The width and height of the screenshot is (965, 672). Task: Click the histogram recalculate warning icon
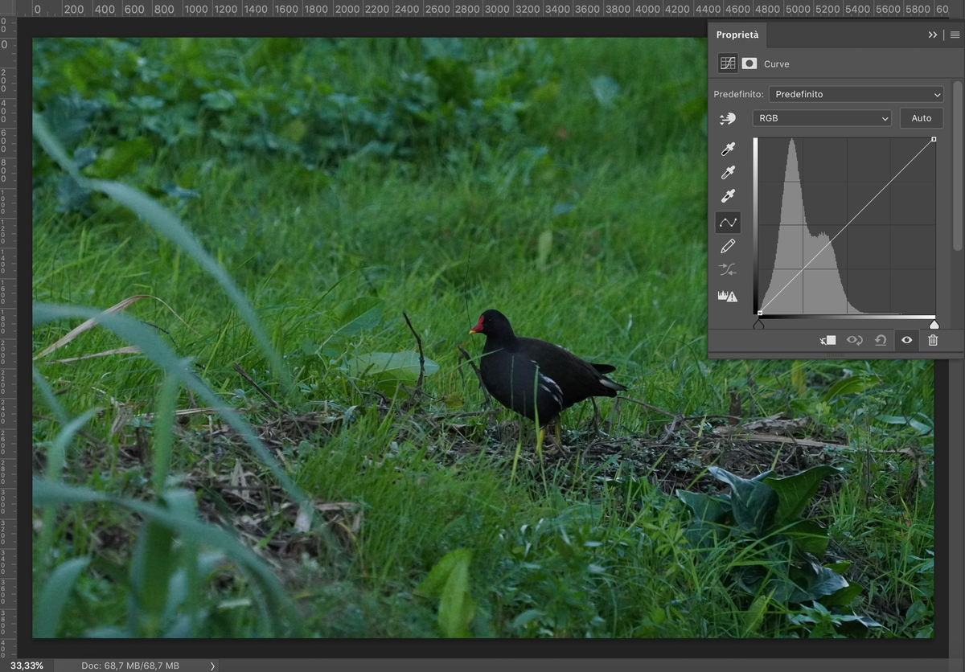pos(728,296)
